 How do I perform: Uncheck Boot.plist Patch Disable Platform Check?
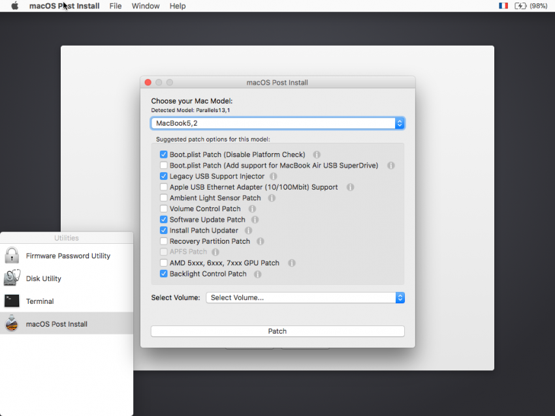pos(163,155)
